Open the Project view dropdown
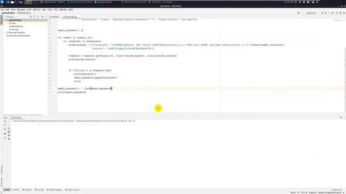This screenshot has height=194, width=346. point(11,17)
